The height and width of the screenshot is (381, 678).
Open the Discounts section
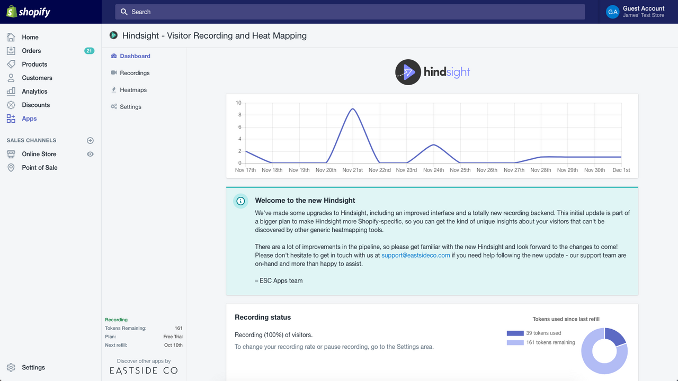coord(35,105)
